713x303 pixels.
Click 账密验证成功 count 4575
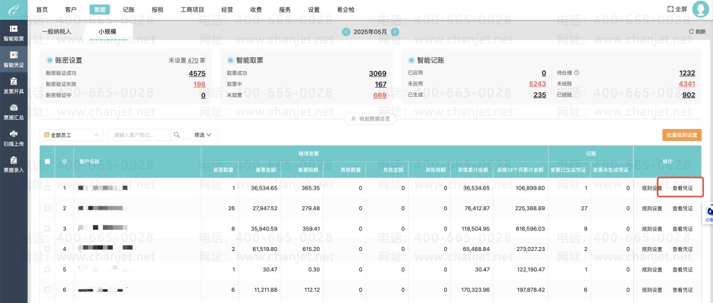[197, 74]
